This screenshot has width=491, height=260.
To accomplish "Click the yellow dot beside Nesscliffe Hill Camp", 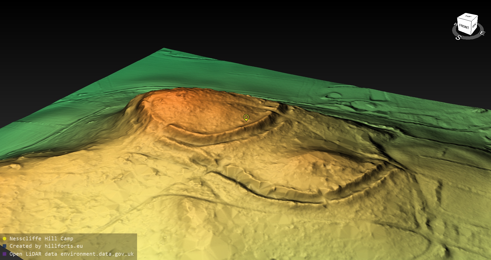I will click(4, 239).
